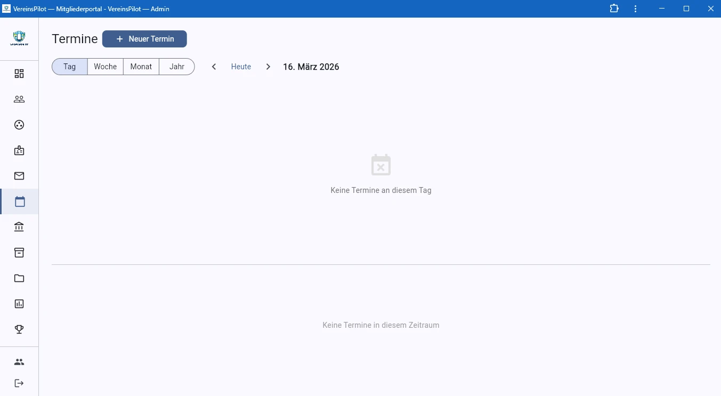Open the ID badge icon section
The width and height of the screenshot is (721, 396).
click(x=19, y=150)
